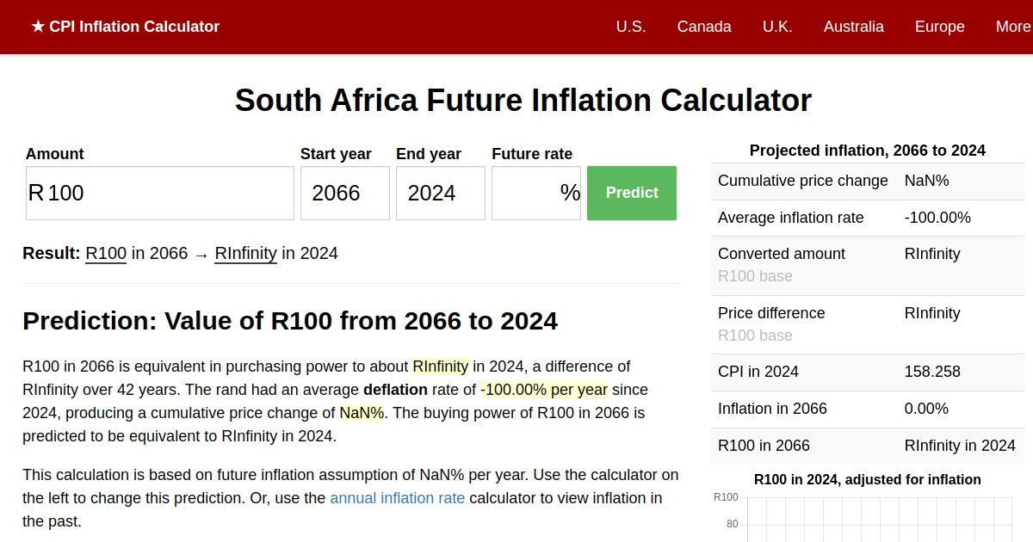Viewport: 1033px width, 542px height.
Task: Focus the Start year field
Action: pyautogui.click(x=344, y=193)
